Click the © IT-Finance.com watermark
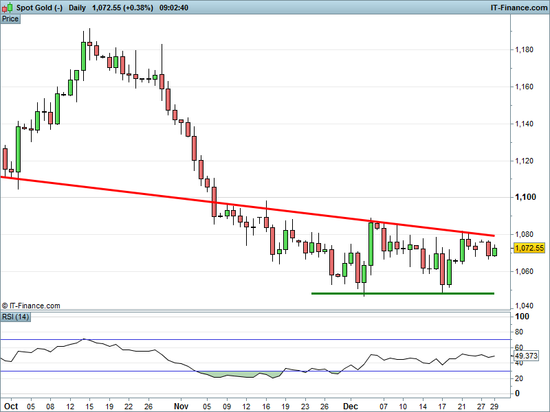This screenshot has width=550, height=412. [31, 306]
